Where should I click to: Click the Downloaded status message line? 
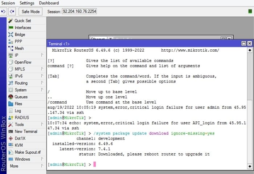[144, 154]
